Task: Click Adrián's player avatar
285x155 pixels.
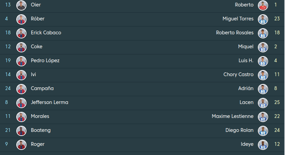Action: (263, 89)
